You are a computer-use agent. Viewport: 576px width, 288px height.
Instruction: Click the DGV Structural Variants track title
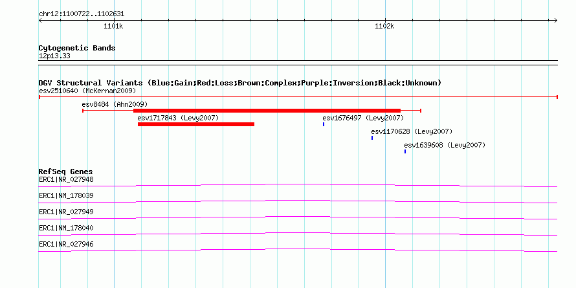tap(240, 83)
